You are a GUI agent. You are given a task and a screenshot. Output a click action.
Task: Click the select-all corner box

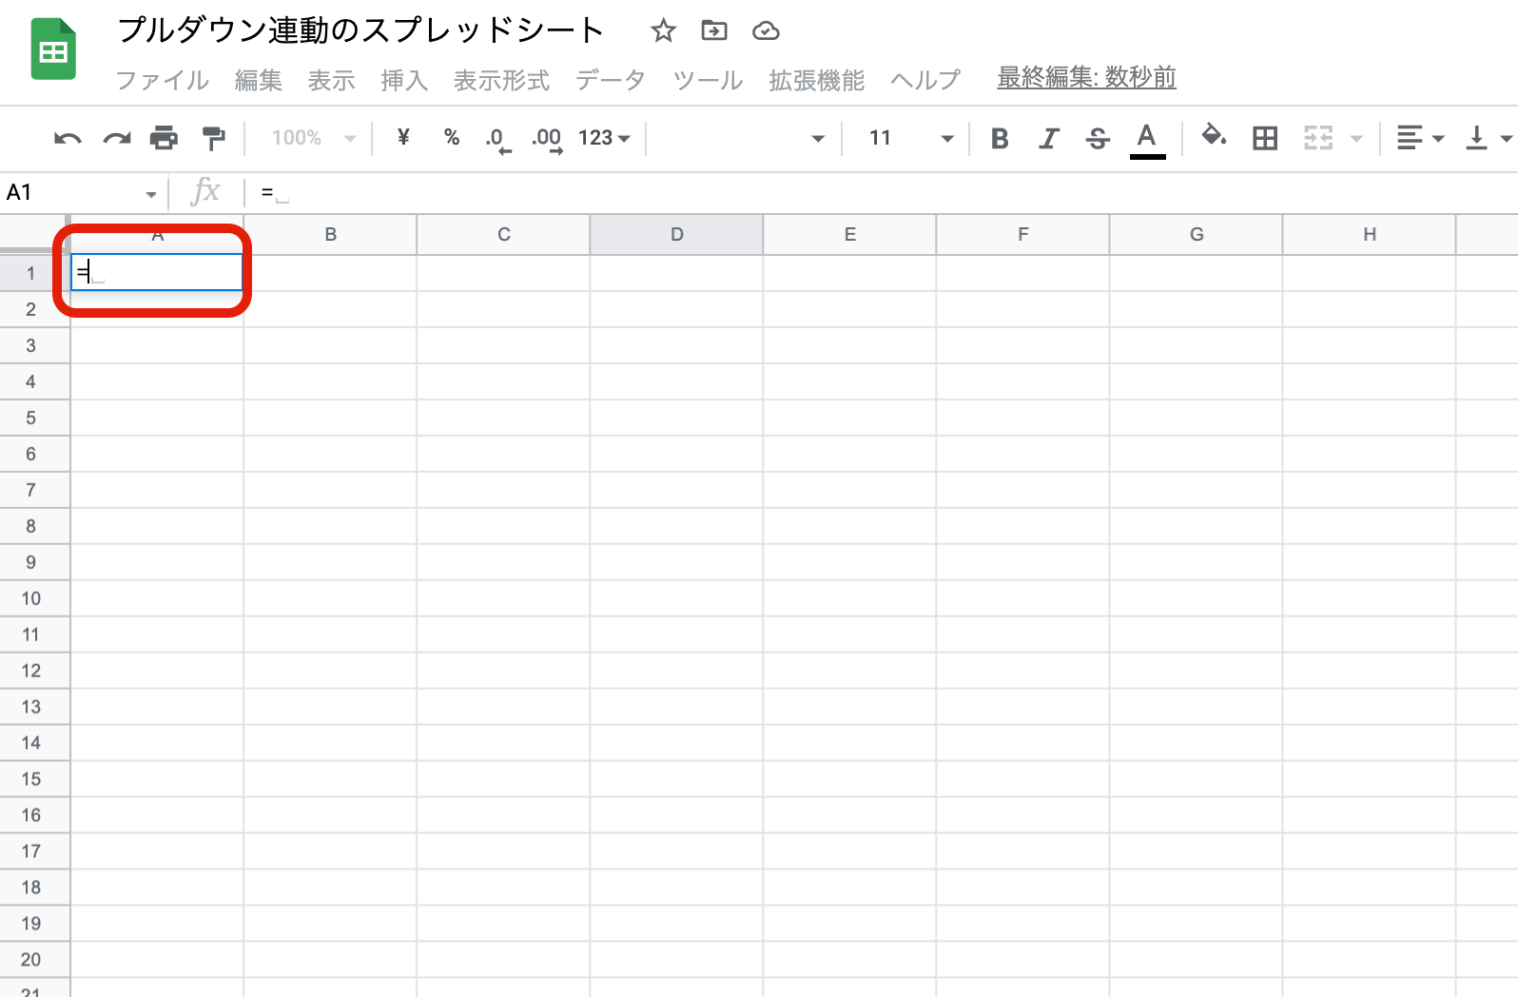point(34,233)
